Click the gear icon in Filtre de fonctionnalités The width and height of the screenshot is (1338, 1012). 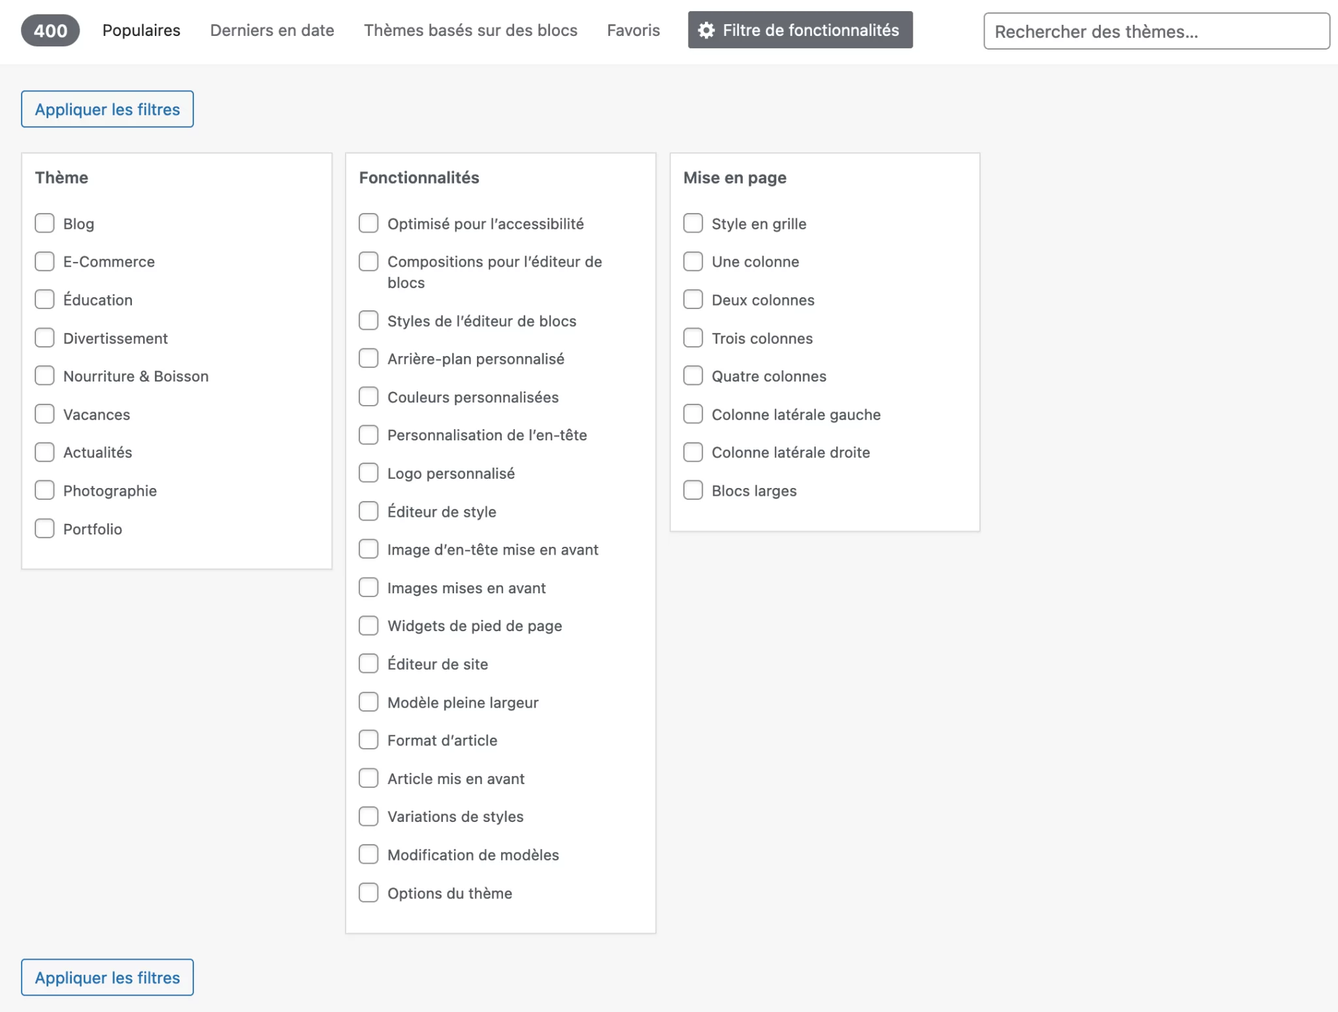[706, 30]
